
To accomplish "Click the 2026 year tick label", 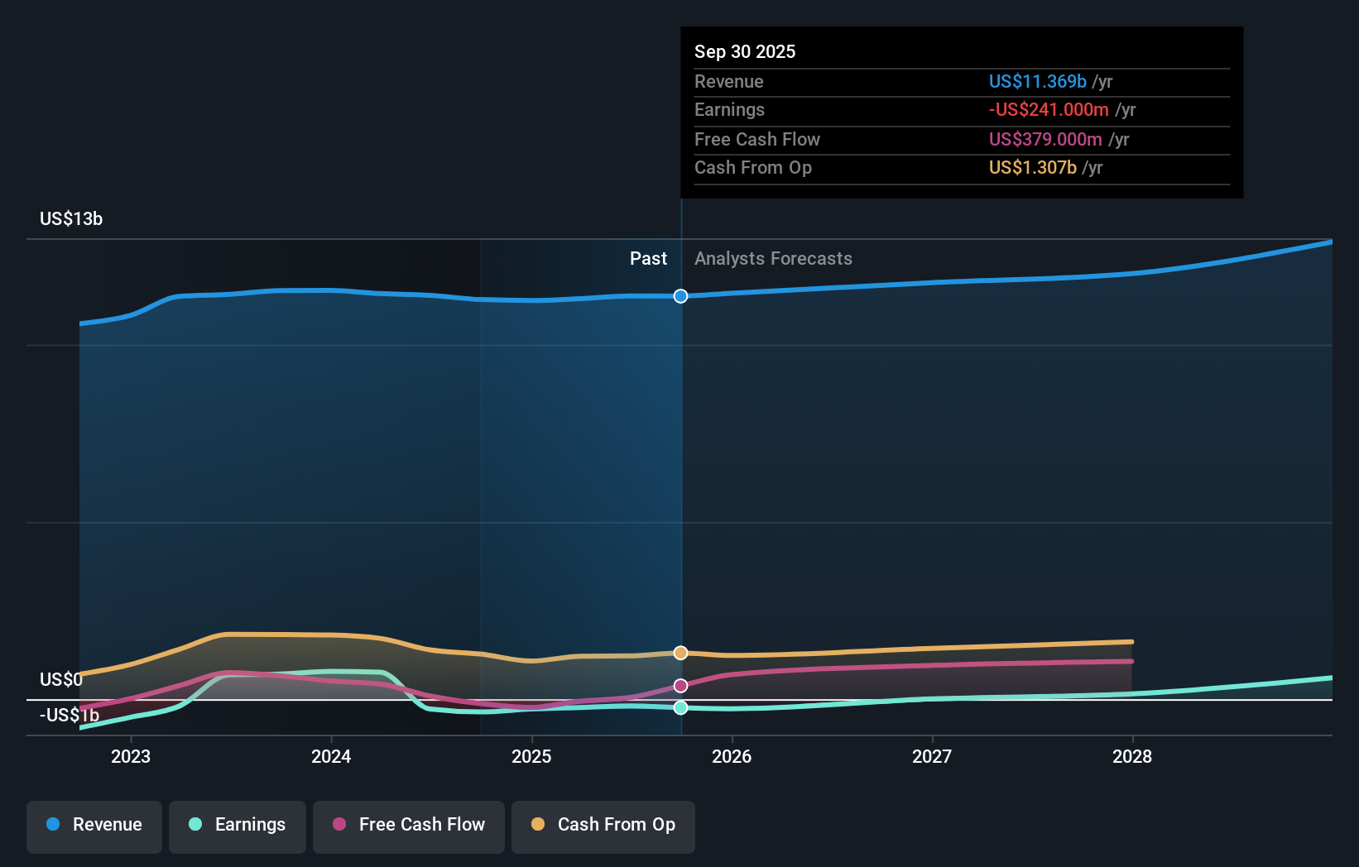I will tap(732, 756).
